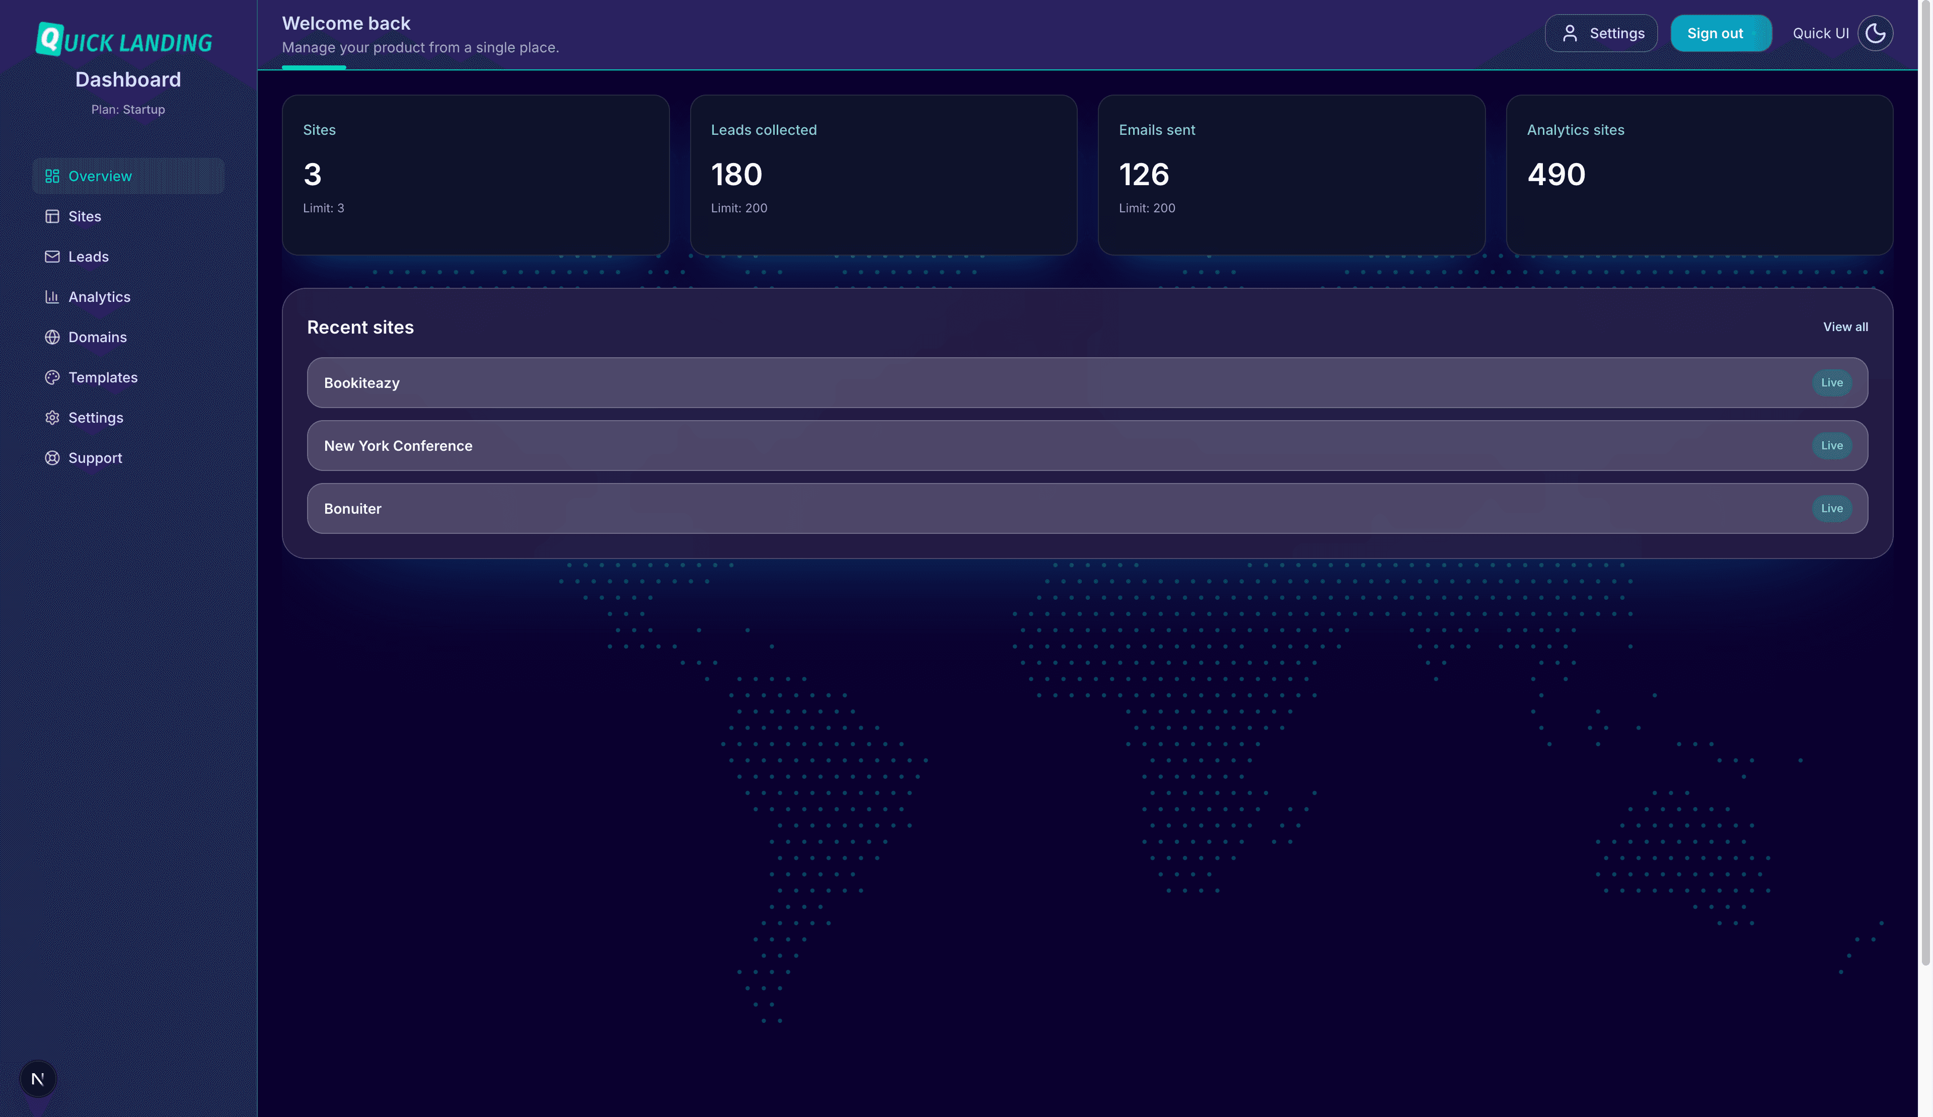
Task: Click the Analytics bar chart icon
Action: (52, 297)
